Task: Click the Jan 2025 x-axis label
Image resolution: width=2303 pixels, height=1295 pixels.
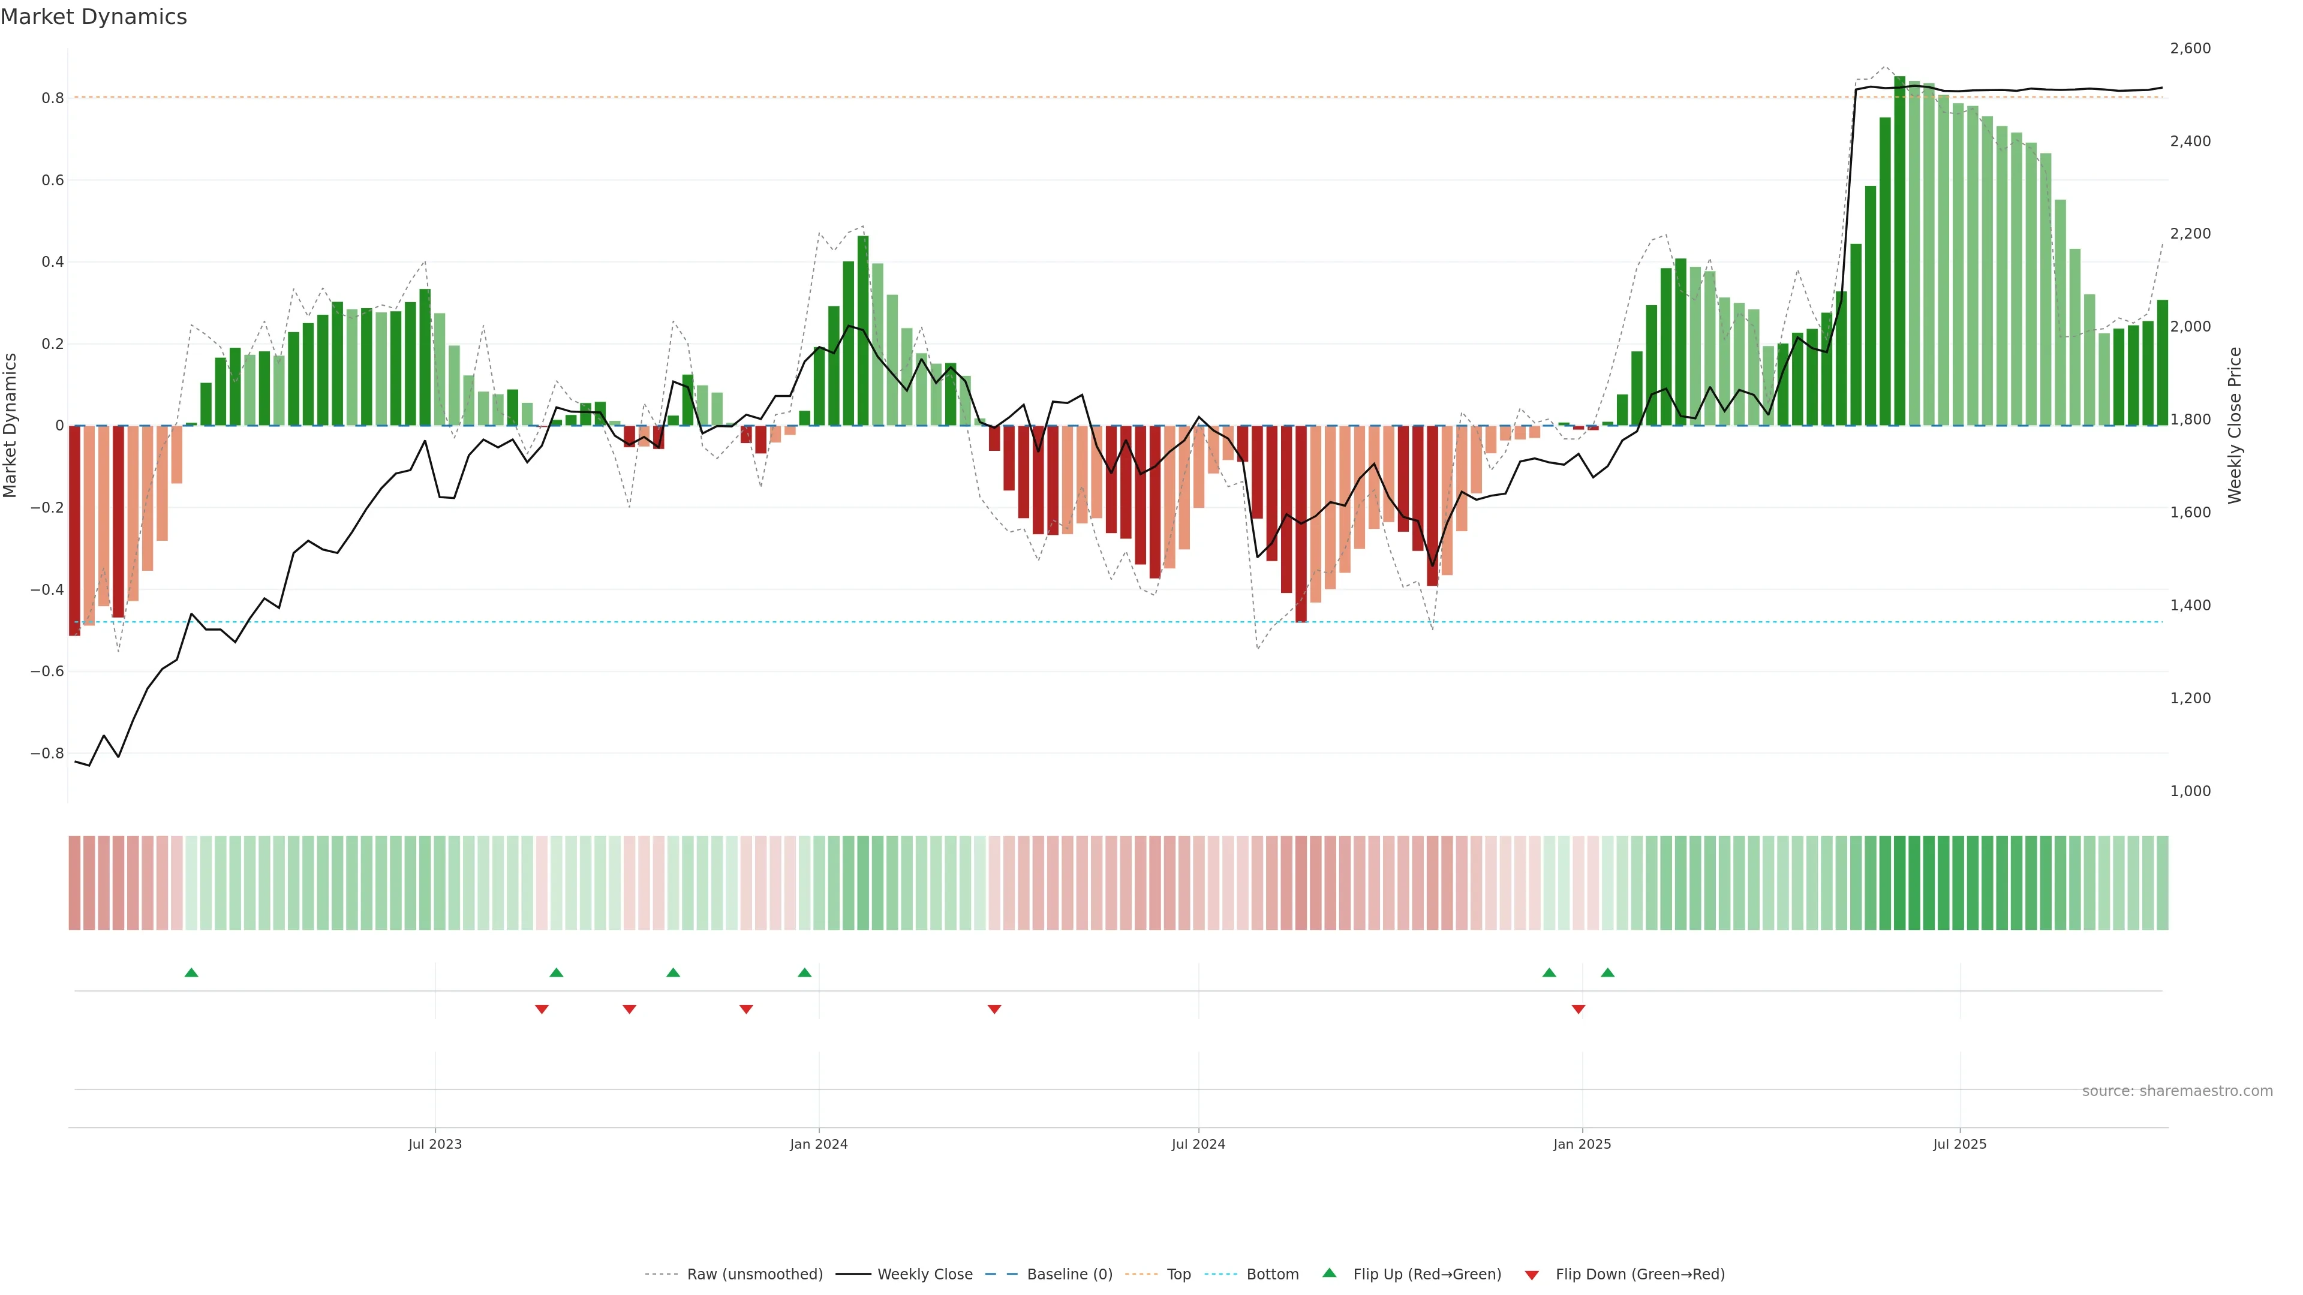Action: click(1582, 1144)
